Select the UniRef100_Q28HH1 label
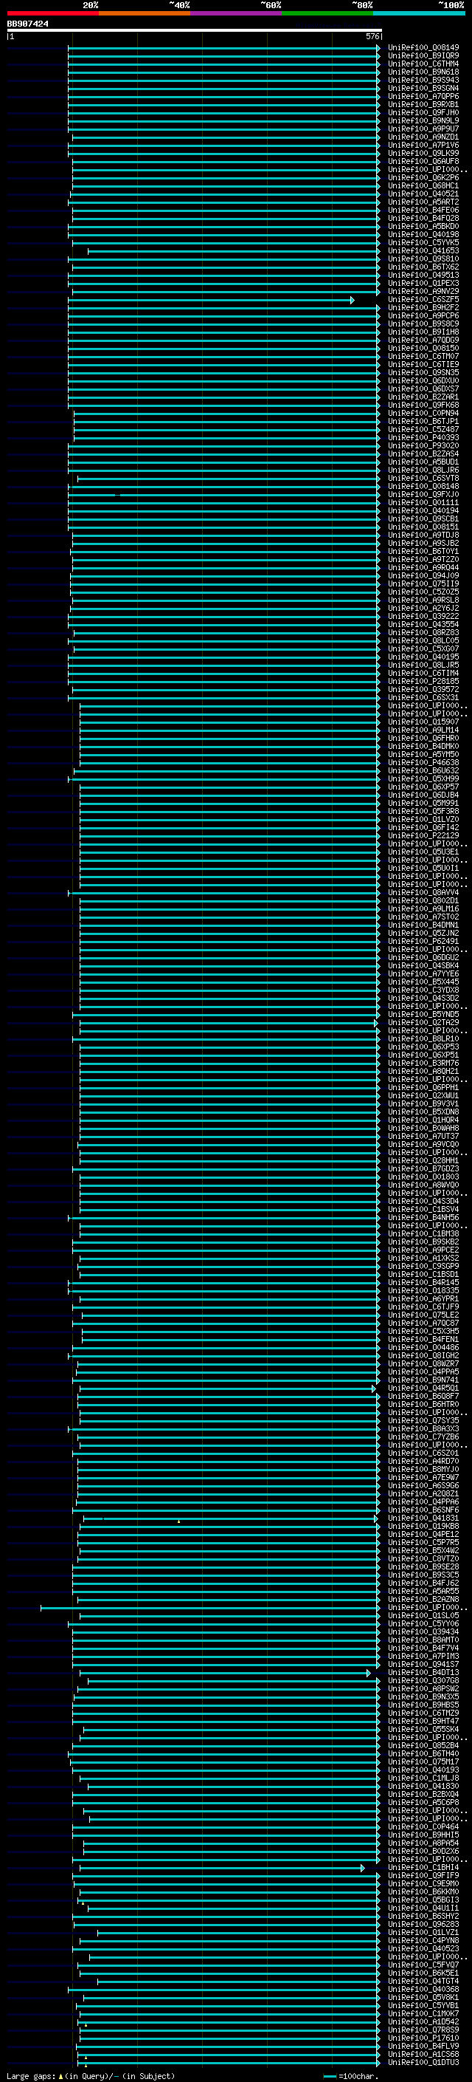This screenshot has width=472, height=2082. pyautogui.click(x=423, y=1160)
